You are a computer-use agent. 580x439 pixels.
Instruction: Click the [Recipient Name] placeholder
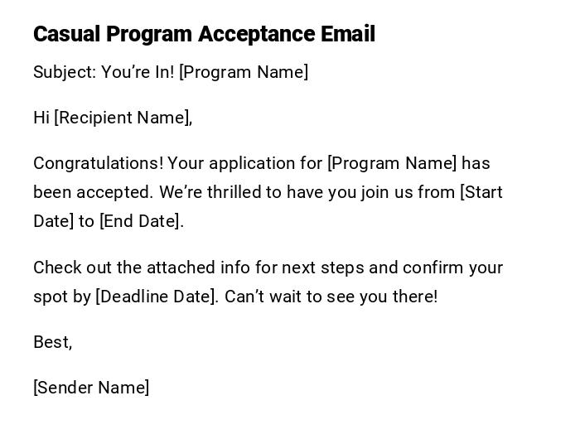click(121, 118)
